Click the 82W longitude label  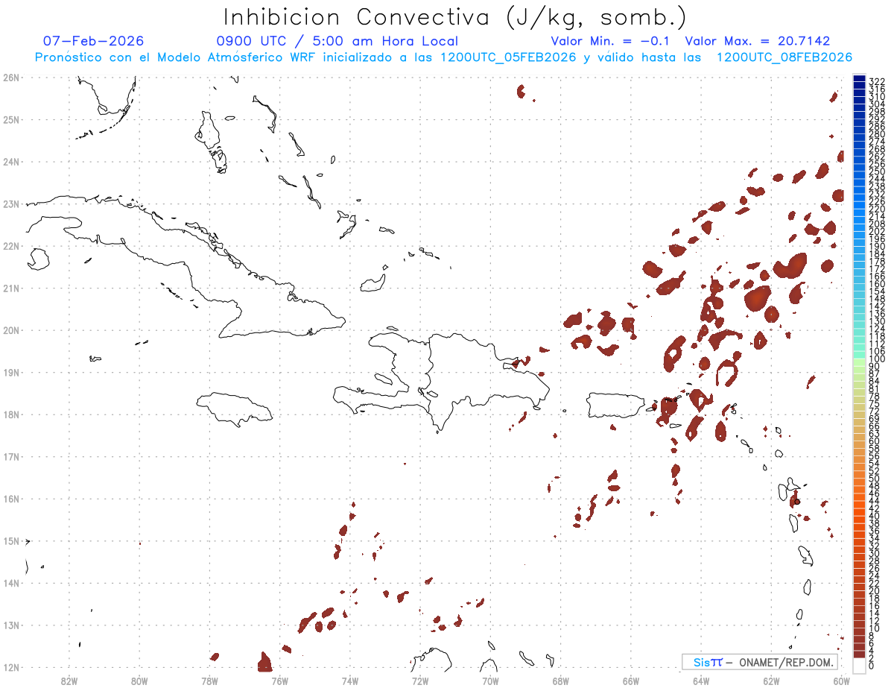coord(69,681)
